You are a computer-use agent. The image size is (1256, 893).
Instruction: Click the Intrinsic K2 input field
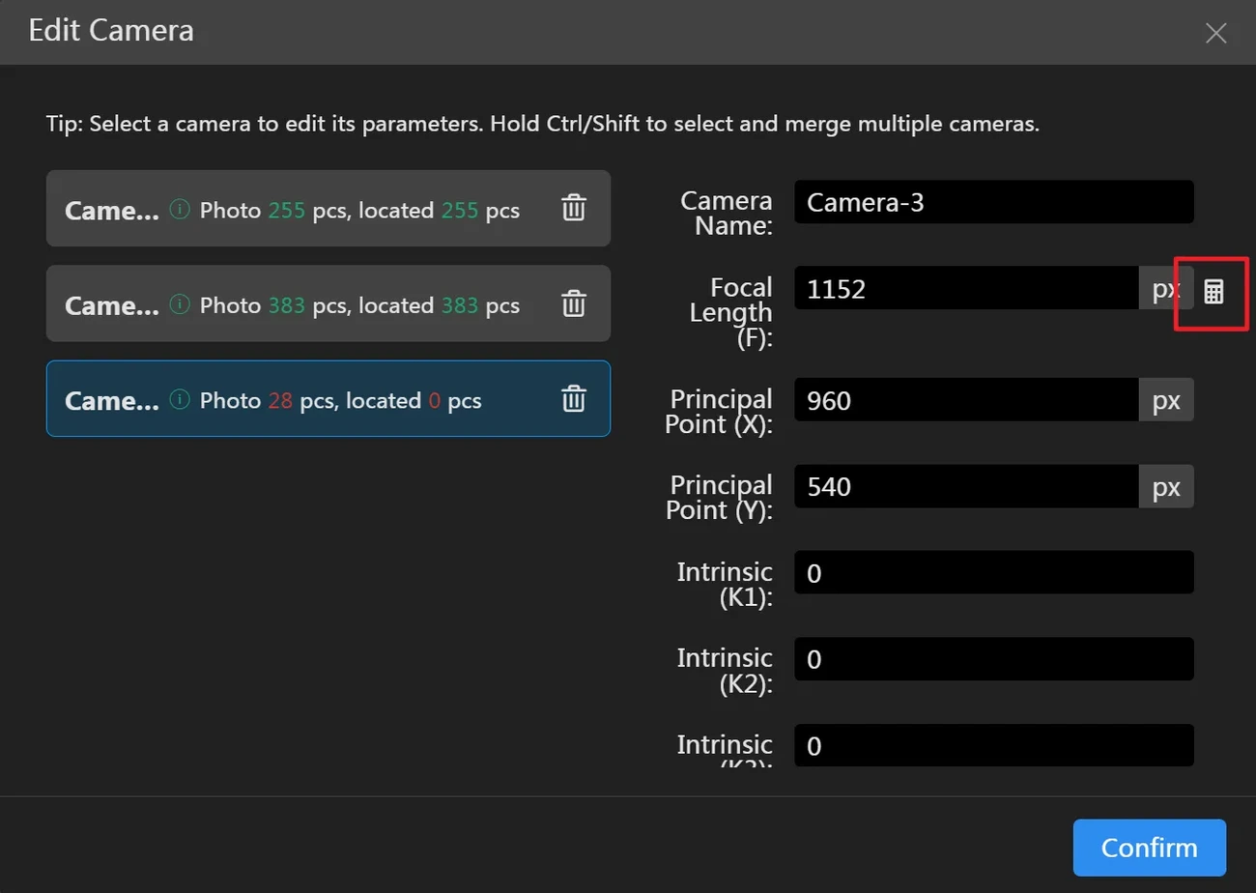[993, 659]
